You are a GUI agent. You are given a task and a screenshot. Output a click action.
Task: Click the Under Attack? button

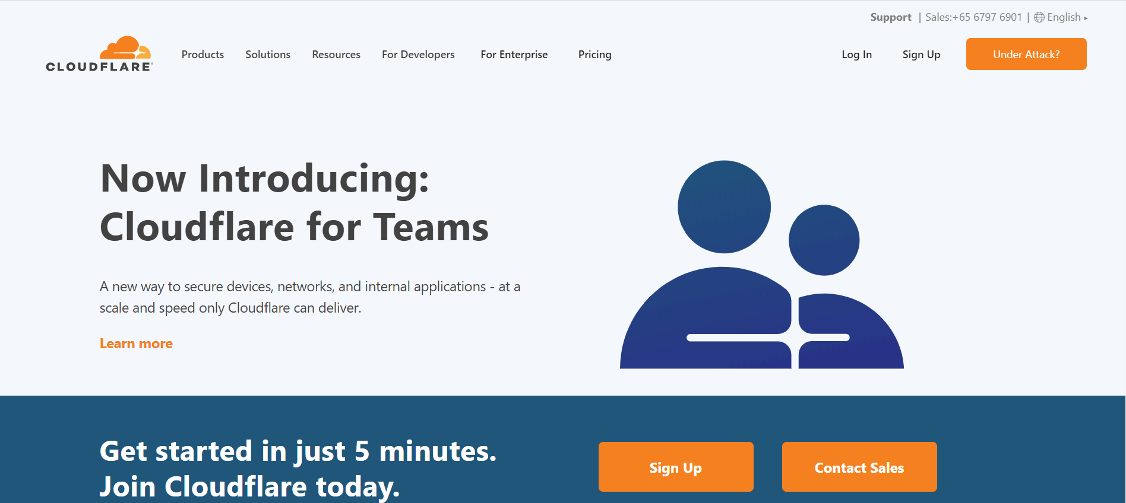tap(1026, 54)
